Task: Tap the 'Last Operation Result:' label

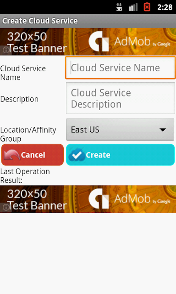Action: (25, 175)
